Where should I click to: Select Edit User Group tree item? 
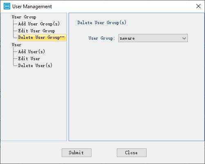[x=36, y=31]
